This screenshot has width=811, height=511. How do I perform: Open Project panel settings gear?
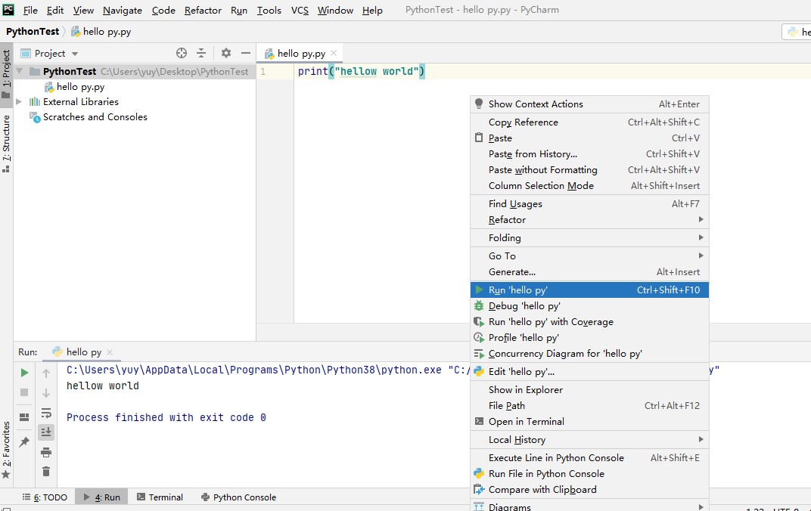pos(226,53)
